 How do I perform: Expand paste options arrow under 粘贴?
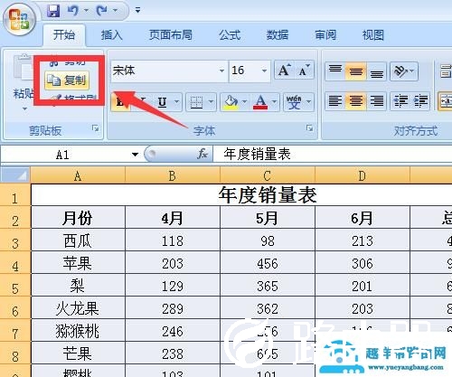click(24, 108)
